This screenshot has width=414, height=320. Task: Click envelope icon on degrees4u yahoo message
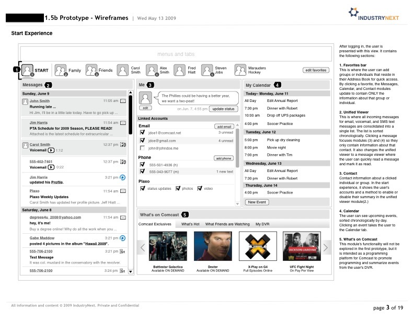123,218
